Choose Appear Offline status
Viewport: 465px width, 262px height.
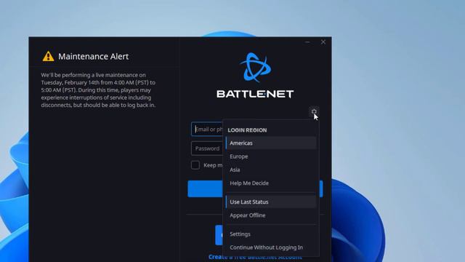271,215
